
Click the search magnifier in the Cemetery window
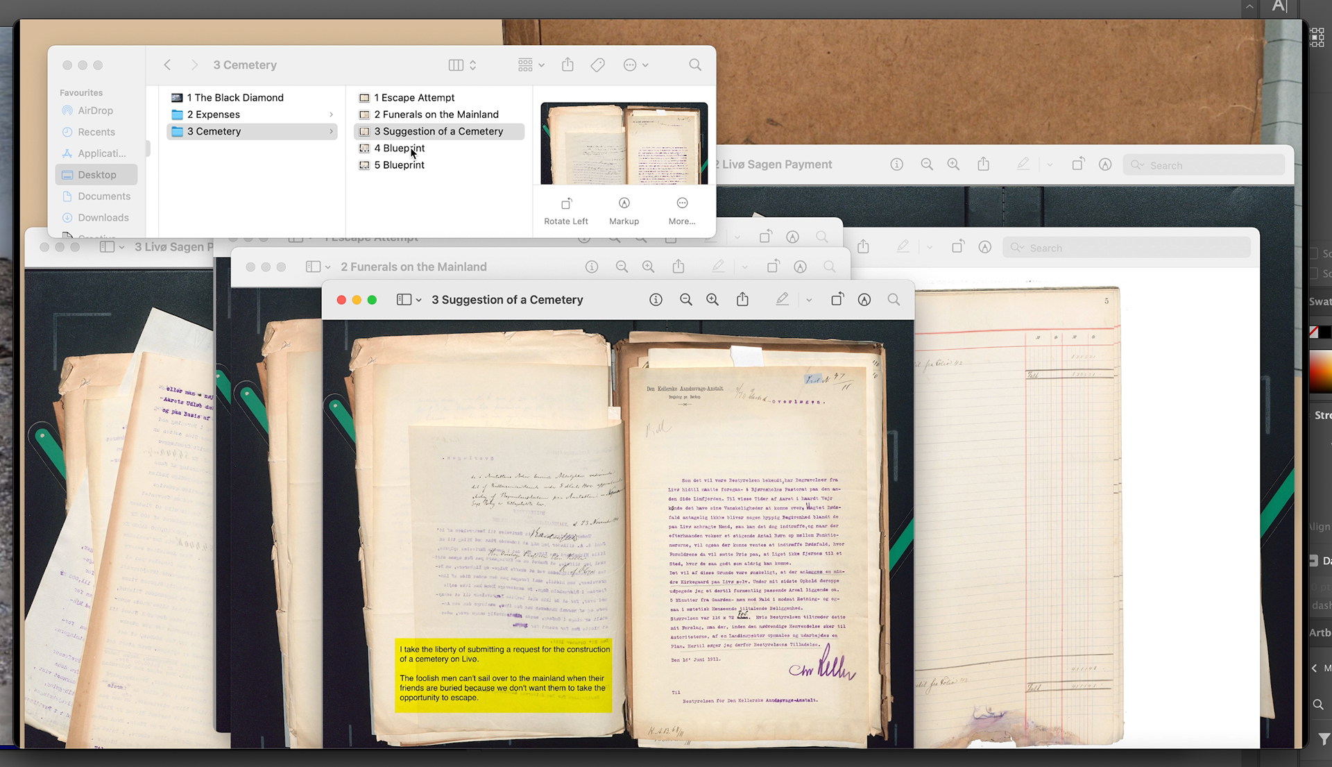[894, 300]
